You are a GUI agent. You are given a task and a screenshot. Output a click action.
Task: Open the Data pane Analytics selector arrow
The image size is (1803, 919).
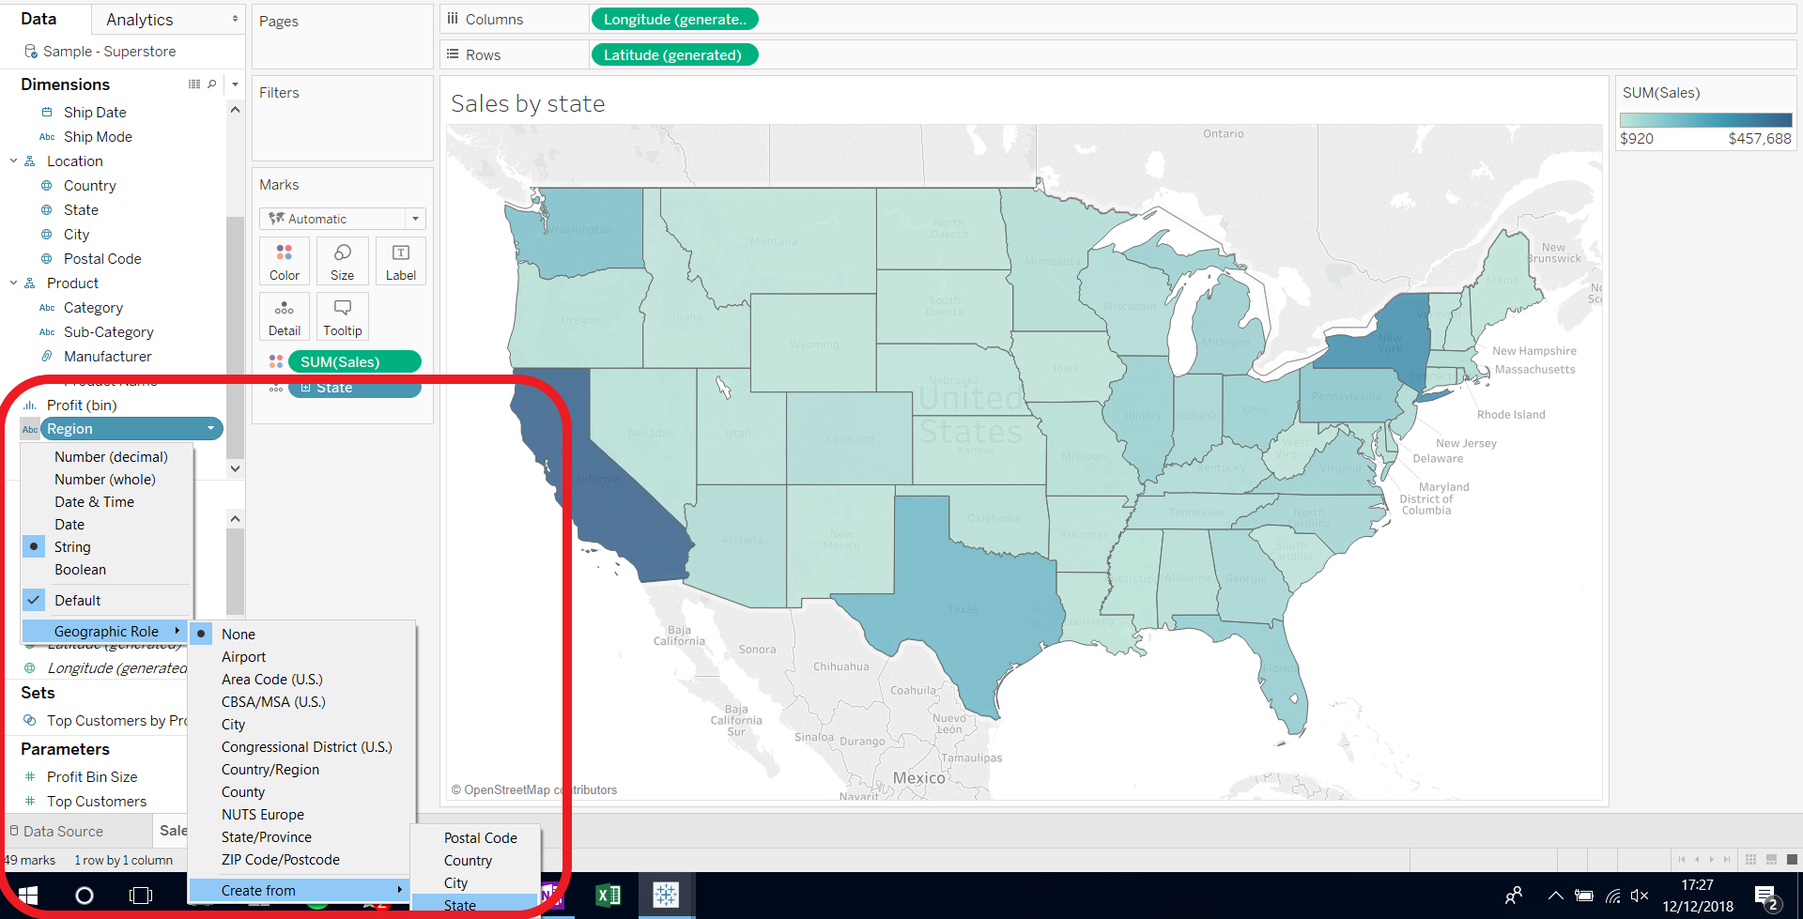pos(235,19)
